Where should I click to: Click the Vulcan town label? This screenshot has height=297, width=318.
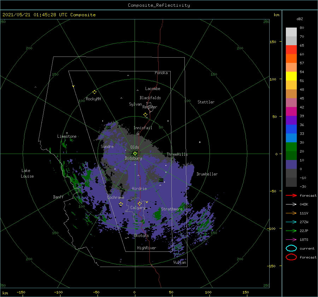pos(180,262)
